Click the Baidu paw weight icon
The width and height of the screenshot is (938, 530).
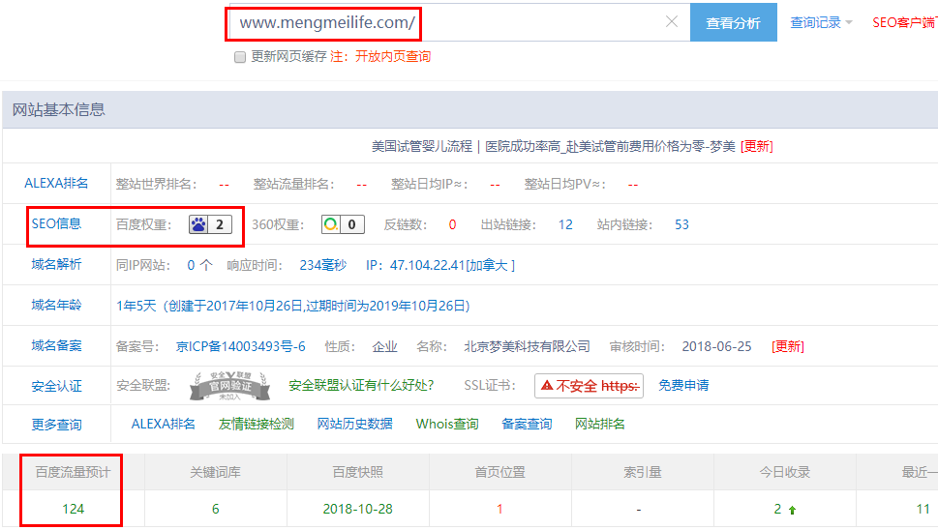coord(198,224)
